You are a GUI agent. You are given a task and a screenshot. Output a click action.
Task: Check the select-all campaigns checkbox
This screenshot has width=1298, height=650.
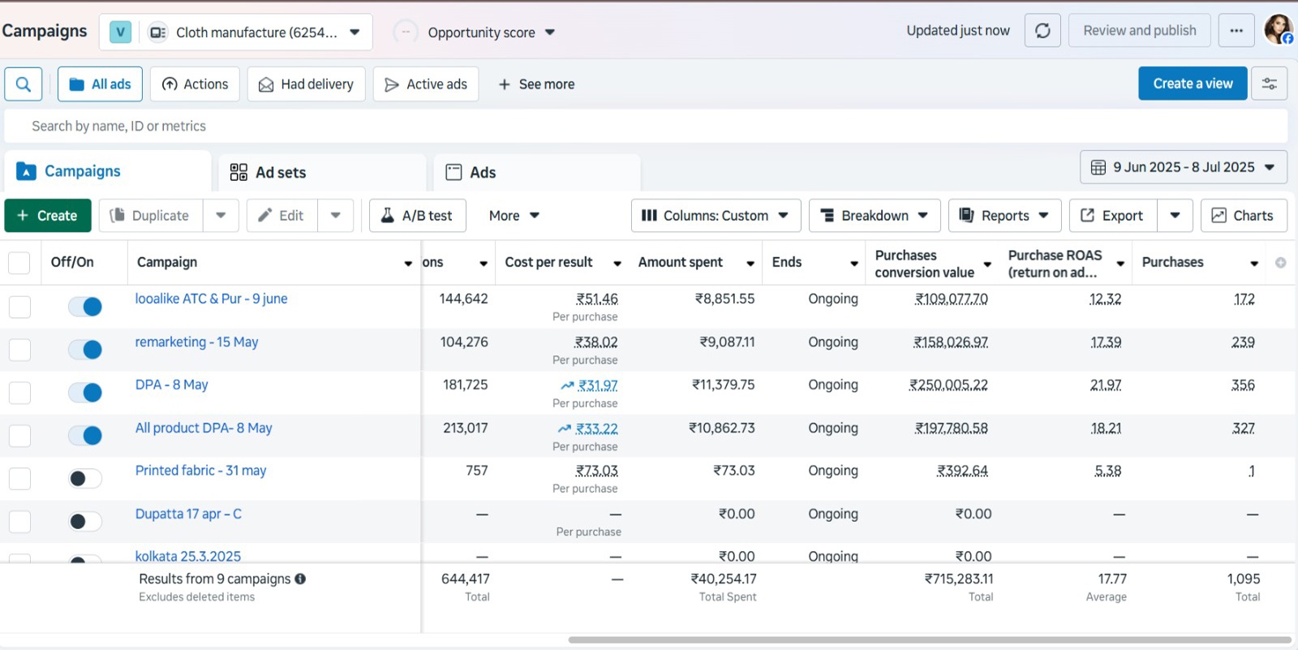[x=19, y=263]
